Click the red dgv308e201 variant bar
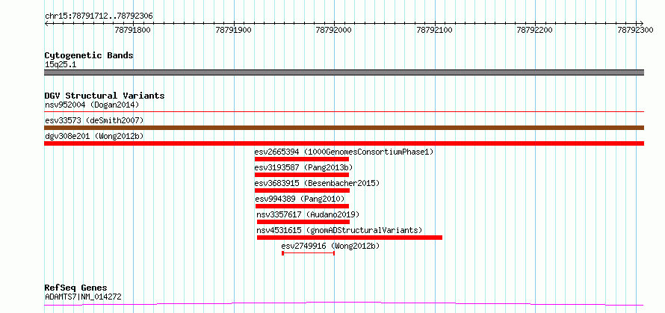Screen dimensions: 665x313 pos(344,143)
